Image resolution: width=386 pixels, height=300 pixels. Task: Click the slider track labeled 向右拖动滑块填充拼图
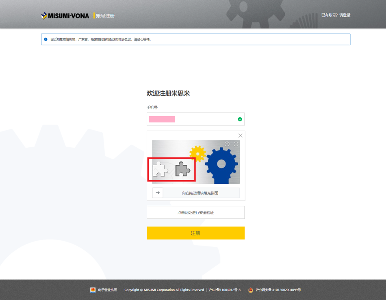(200, 193)
